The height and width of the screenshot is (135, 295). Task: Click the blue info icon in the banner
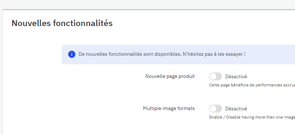pos(72,54)
